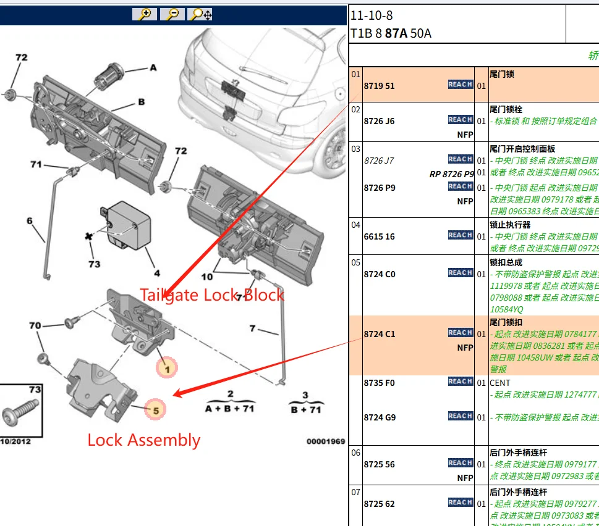Click the 锁扣总成 part name
This screenshot has width=599, height=526.
[x=506, y=262]
